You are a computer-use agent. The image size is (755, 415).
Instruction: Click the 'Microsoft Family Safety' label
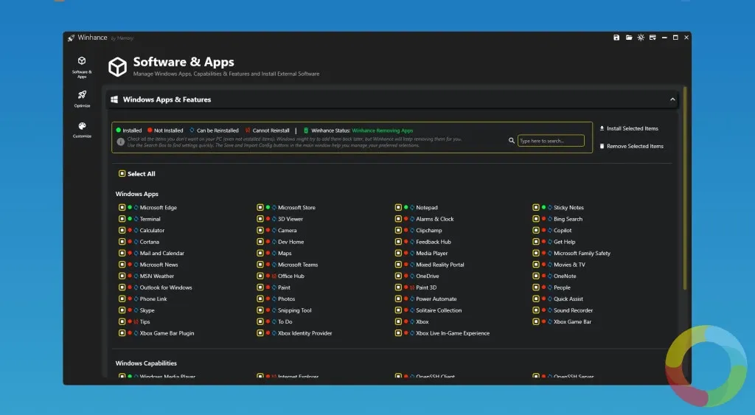tap(582, 254)
